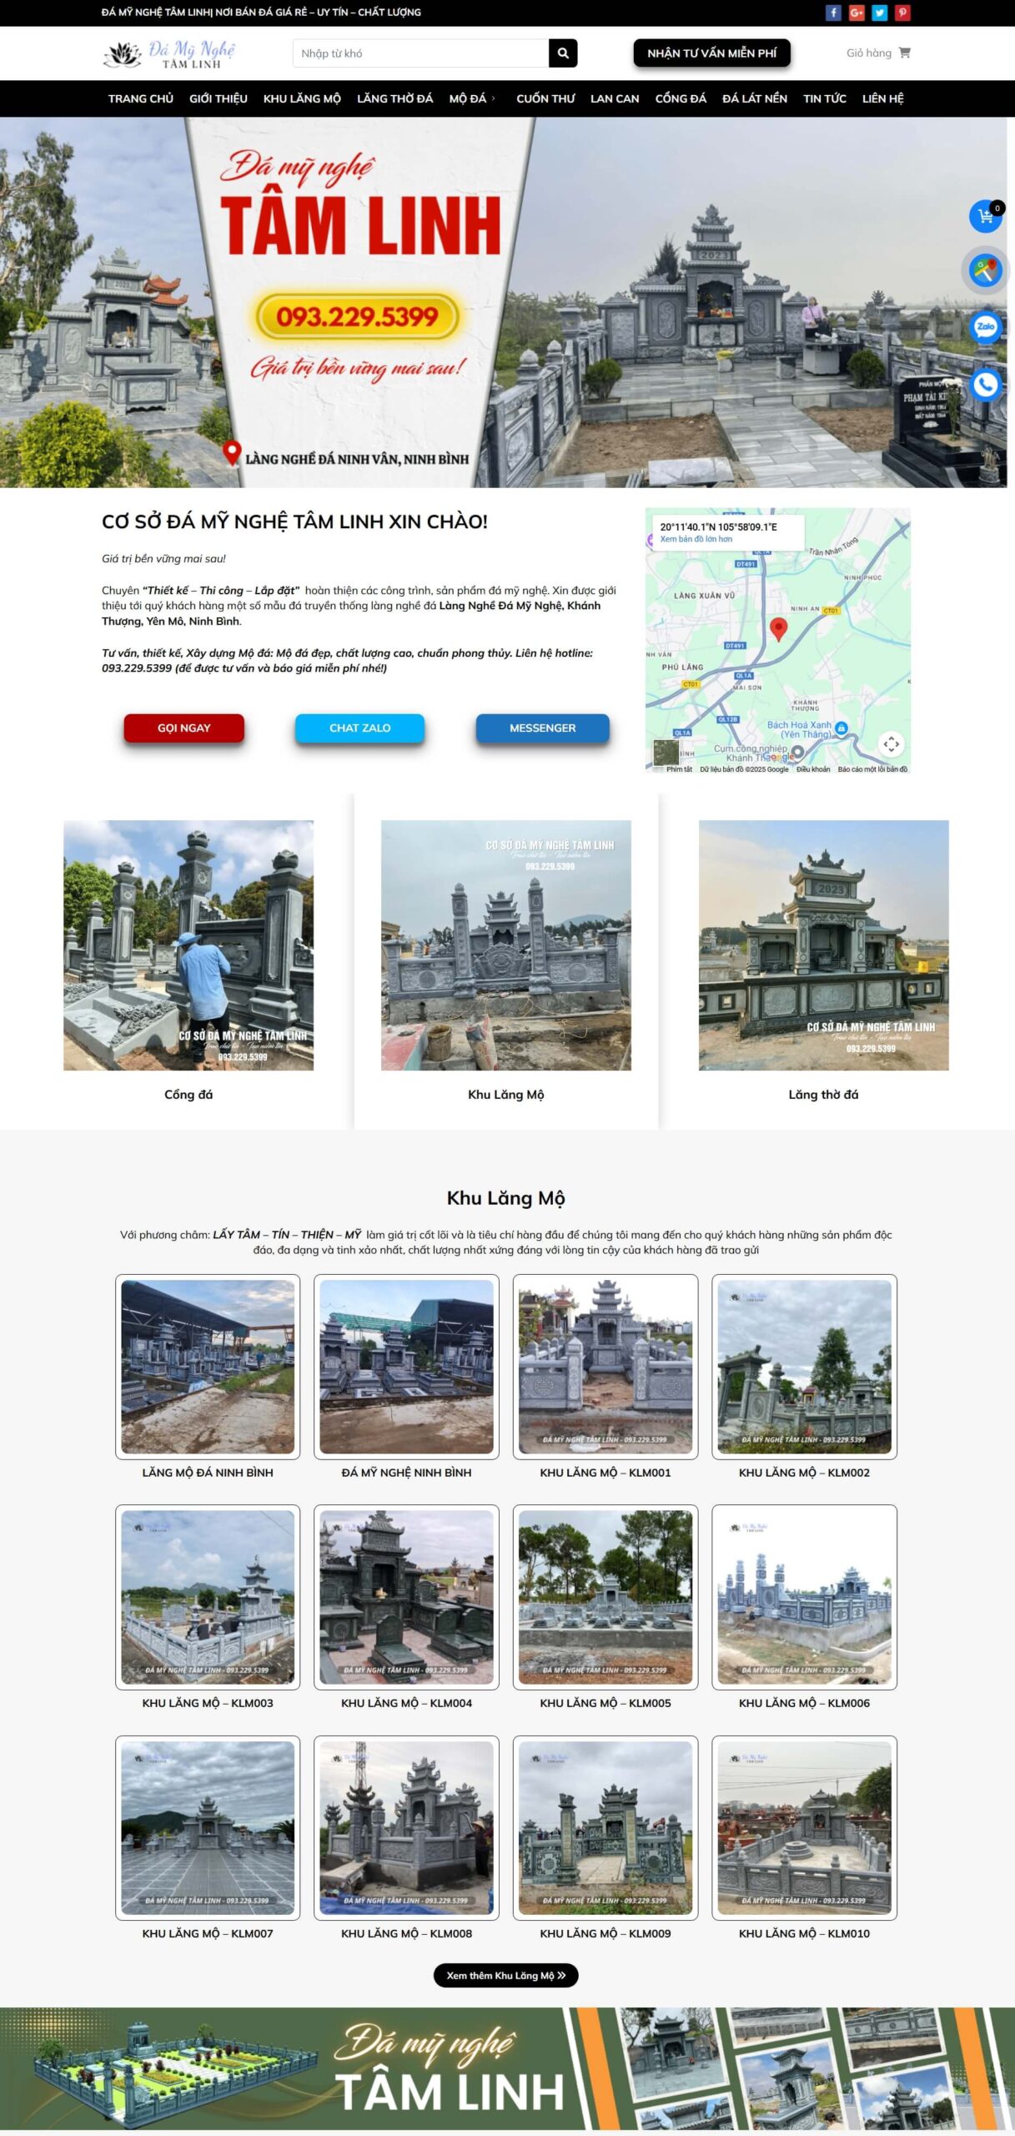Open the Lăng thờ đá category image
Screen dimensions: 1015x2136
[824, 945]
